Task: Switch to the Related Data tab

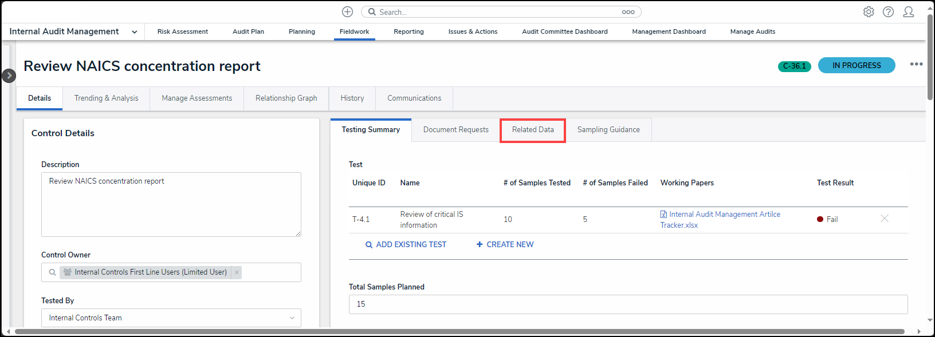Action: coord(533,130)
